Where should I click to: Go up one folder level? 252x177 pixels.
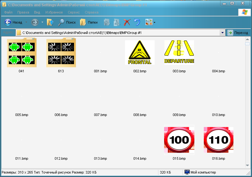click(50, 22)
